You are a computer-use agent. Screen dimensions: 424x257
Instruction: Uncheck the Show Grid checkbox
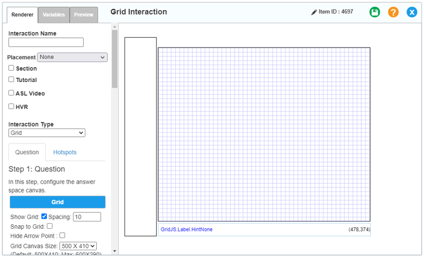[x=44, y=216]
